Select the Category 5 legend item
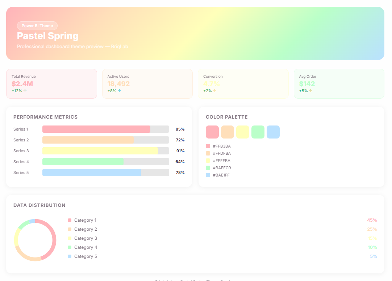Viewport: 392px width, 281px height. click(x=86, y=256)
